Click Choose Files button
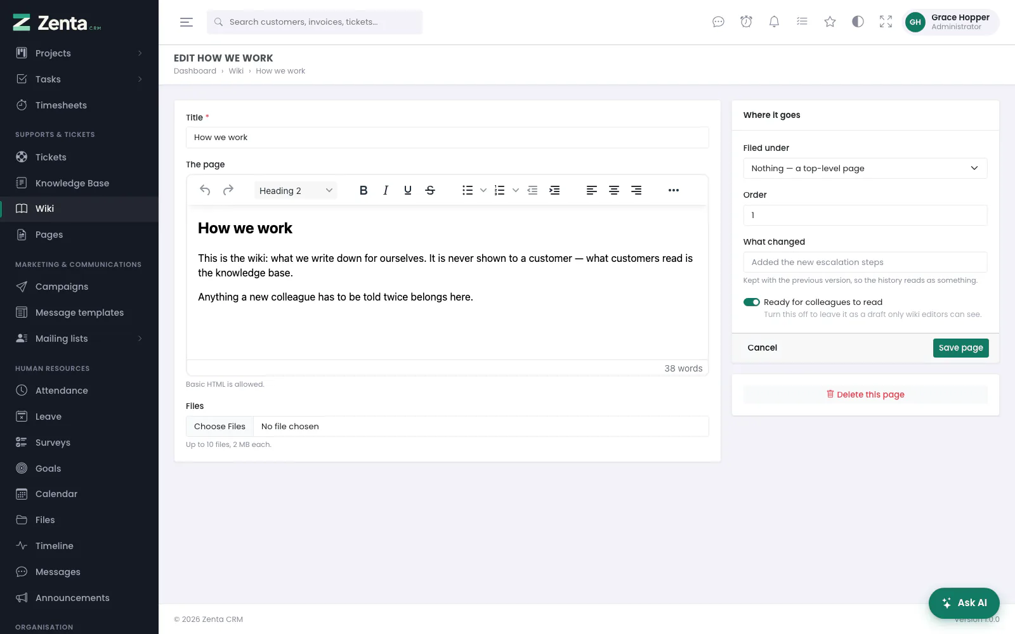This screenshot has width=1015, height=634. pyautogui.click(x=219, y=427)
